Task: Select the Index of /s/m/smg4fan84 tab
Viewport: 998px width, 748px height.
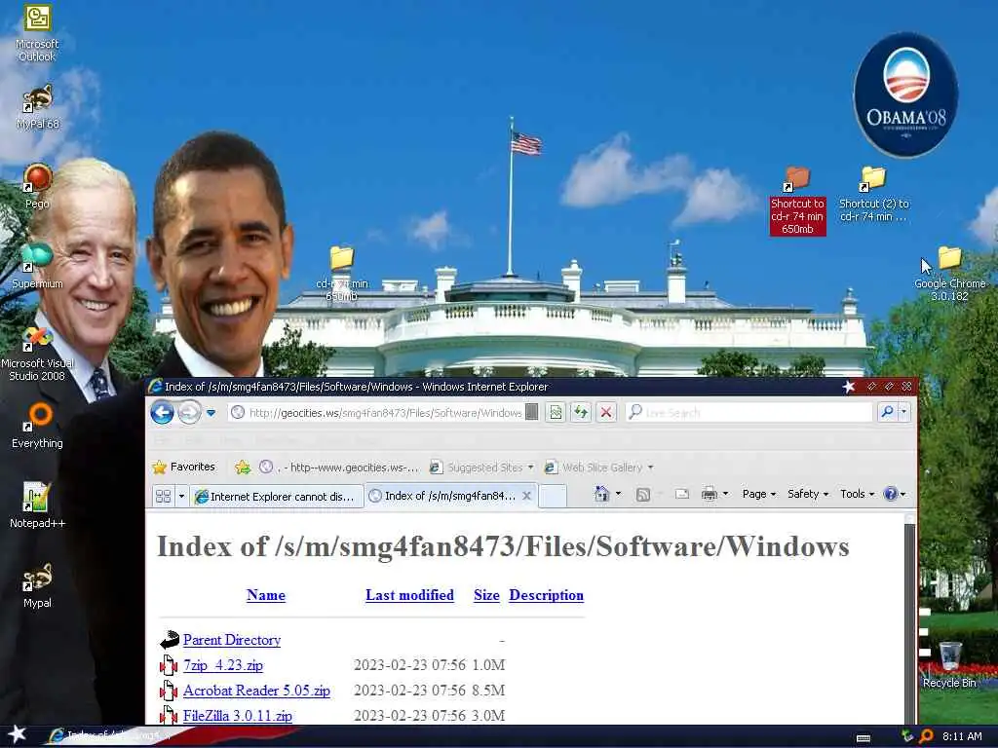Action: coord(444,496)
